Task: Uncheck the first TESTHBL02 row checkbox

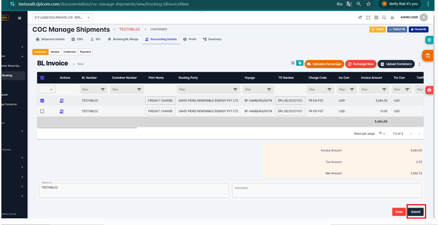Action: click(42, 100)
